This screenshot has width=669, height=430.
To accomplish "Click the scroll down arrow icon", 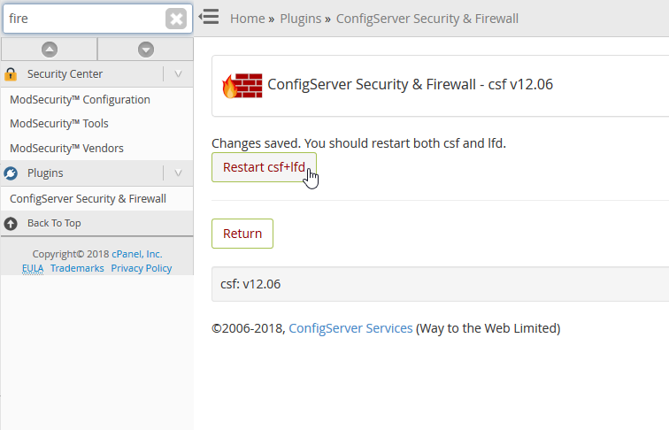I will [146, 50].
